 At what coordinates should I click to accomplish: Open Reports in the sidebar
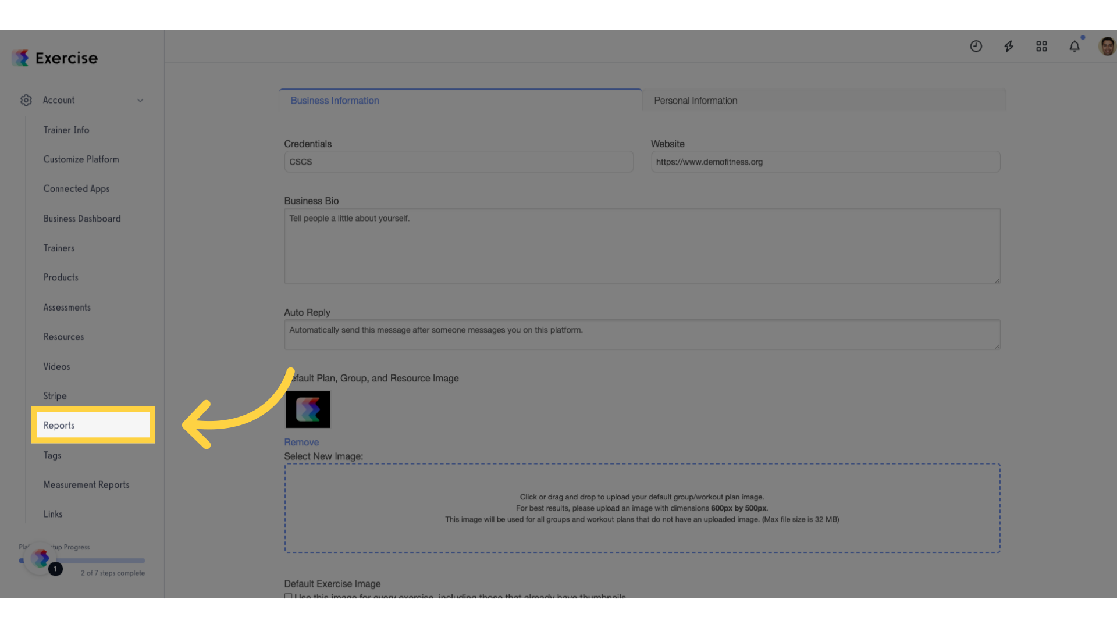(x=93, y=425)
